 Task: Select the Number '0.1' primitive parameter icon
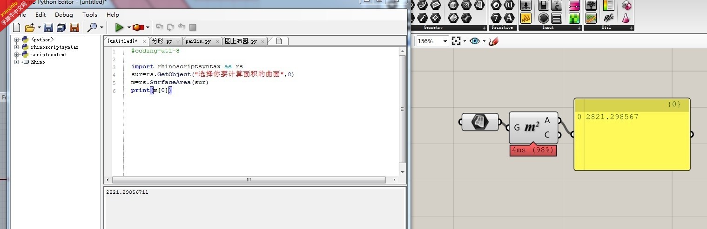509,5
